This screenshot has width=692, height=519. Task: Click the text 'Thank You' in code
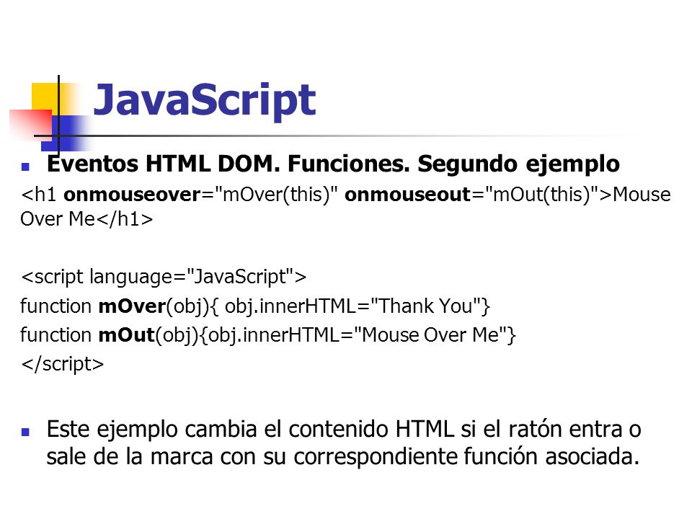pyautogui.click(x=426, y=306)
